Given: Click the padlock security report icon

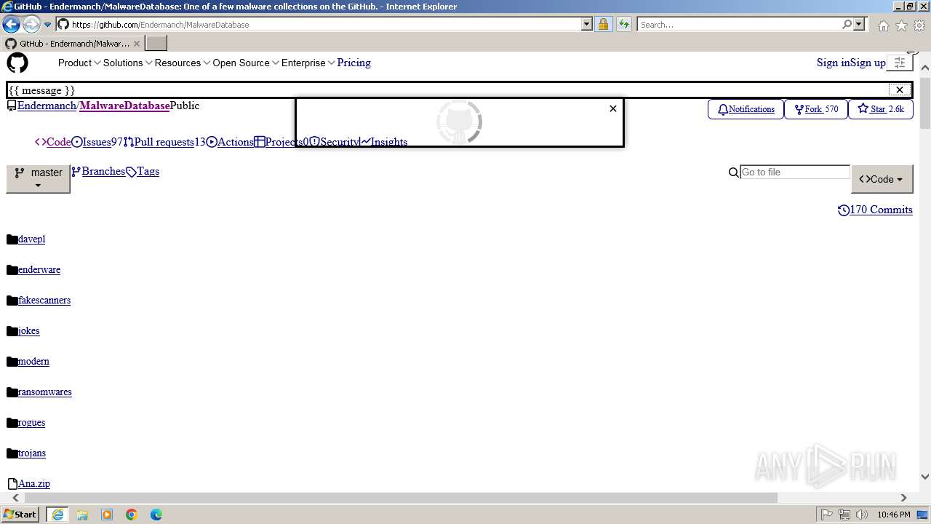Looking at the screenshot, I should tap(603, 24).
